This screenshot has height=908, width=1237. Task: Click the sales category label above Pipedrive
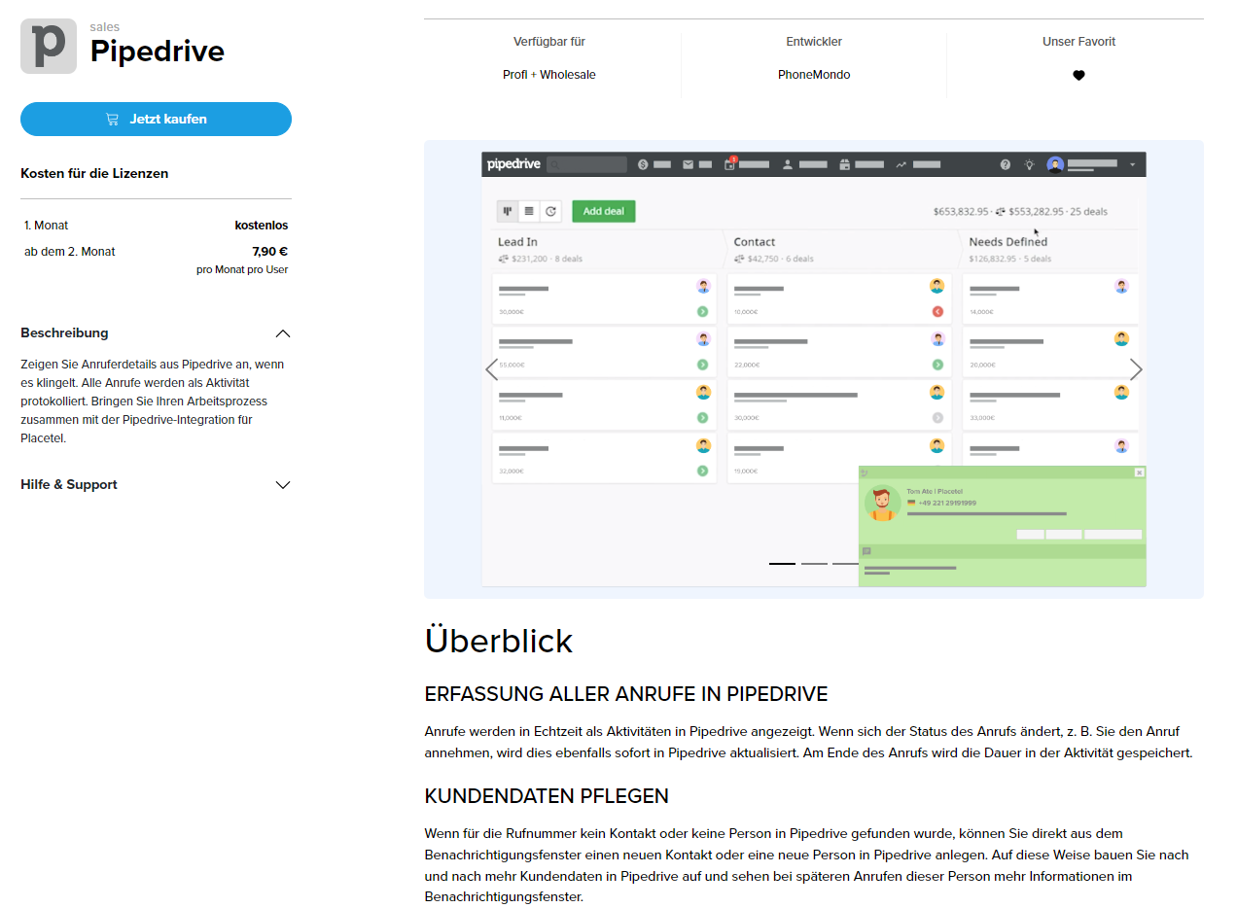point(105,27)
